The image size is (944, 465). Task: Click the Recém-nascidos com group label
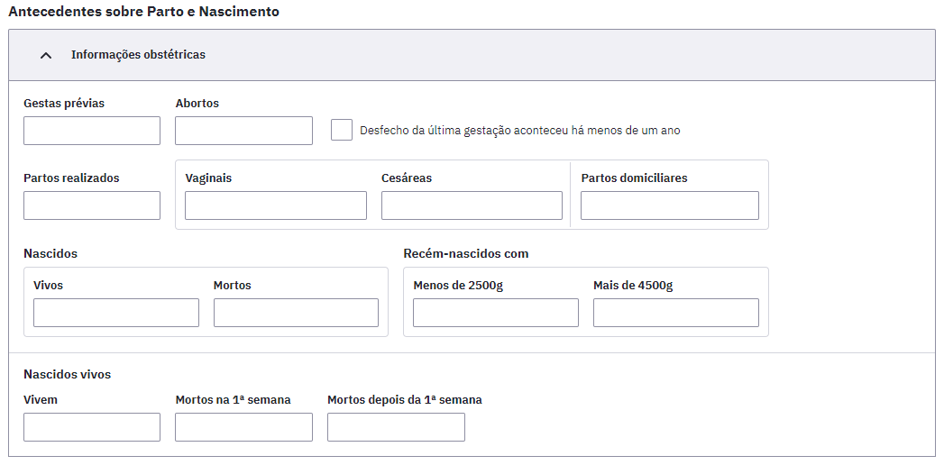coord(466,253)
